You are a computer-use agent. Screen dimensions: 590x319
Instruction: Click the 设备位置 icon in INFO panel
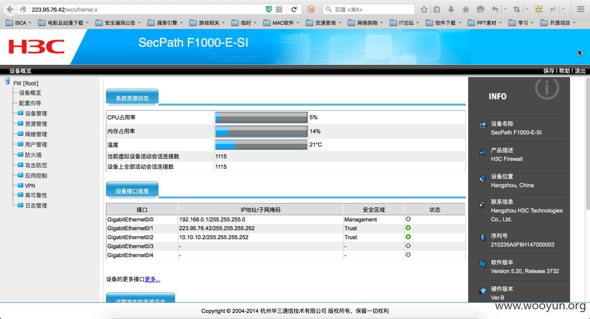[483, 178]
